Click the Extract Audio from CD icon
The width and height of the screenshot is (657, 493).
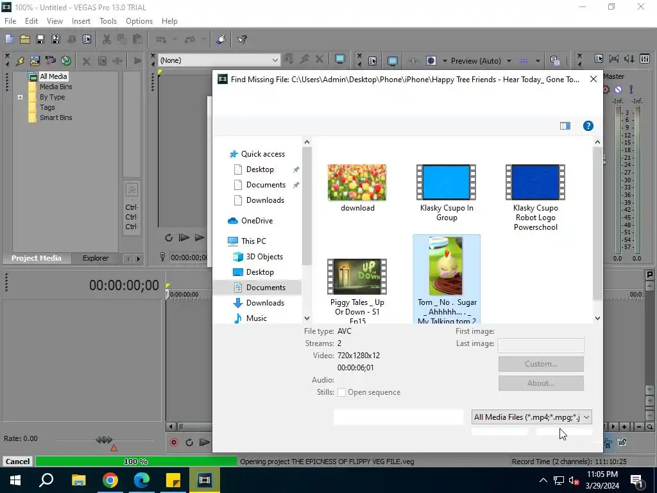click(x=66, y=61)
